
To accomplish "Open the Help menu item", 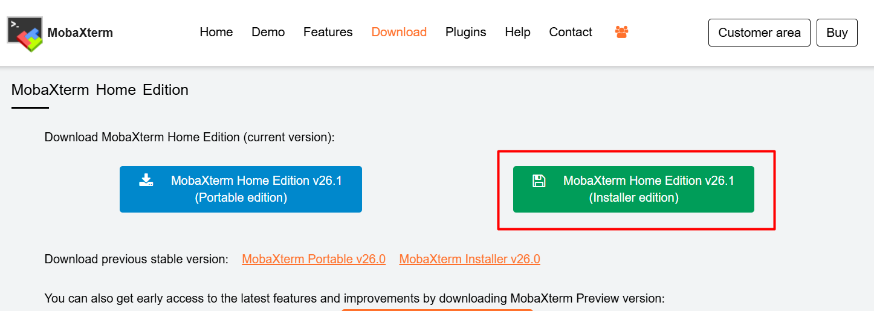I will click(518, 32).
